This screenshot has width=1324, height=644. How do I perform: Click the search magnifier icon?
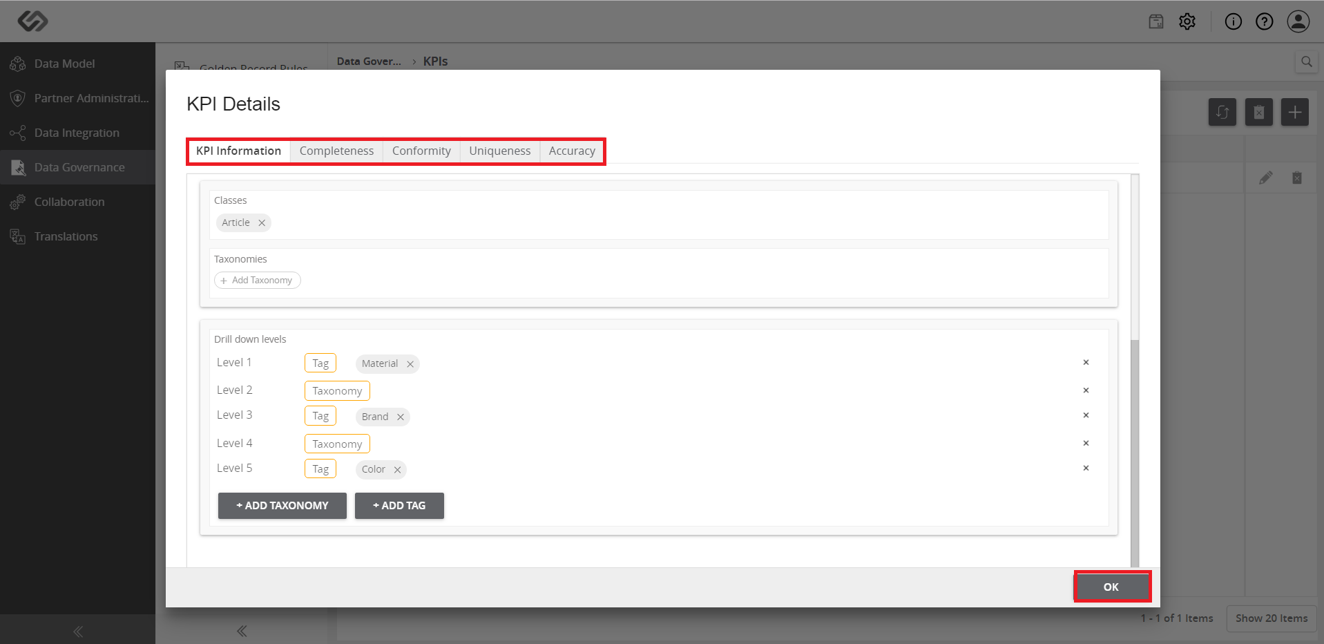point(1307,61)
